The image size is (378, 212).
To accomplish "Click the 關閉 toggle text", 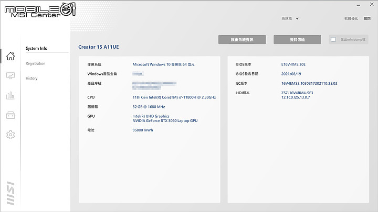I will [367, 18].
